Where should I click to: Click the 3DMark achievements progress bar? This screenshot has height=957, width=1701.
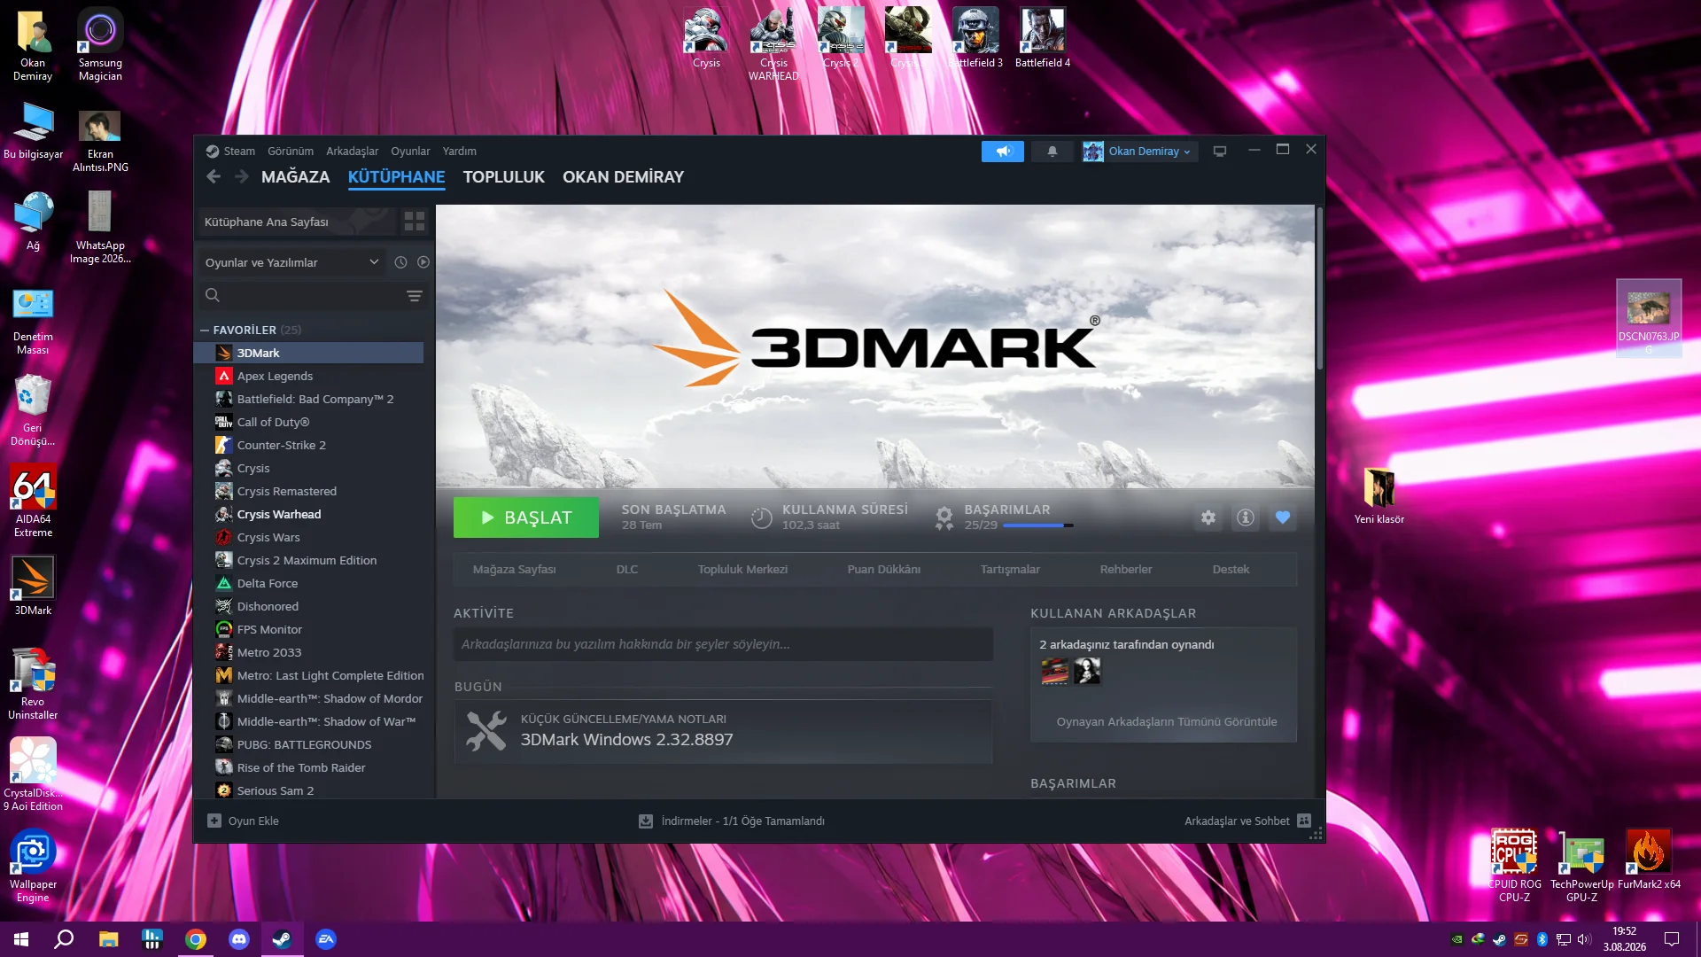[1037, 525]
